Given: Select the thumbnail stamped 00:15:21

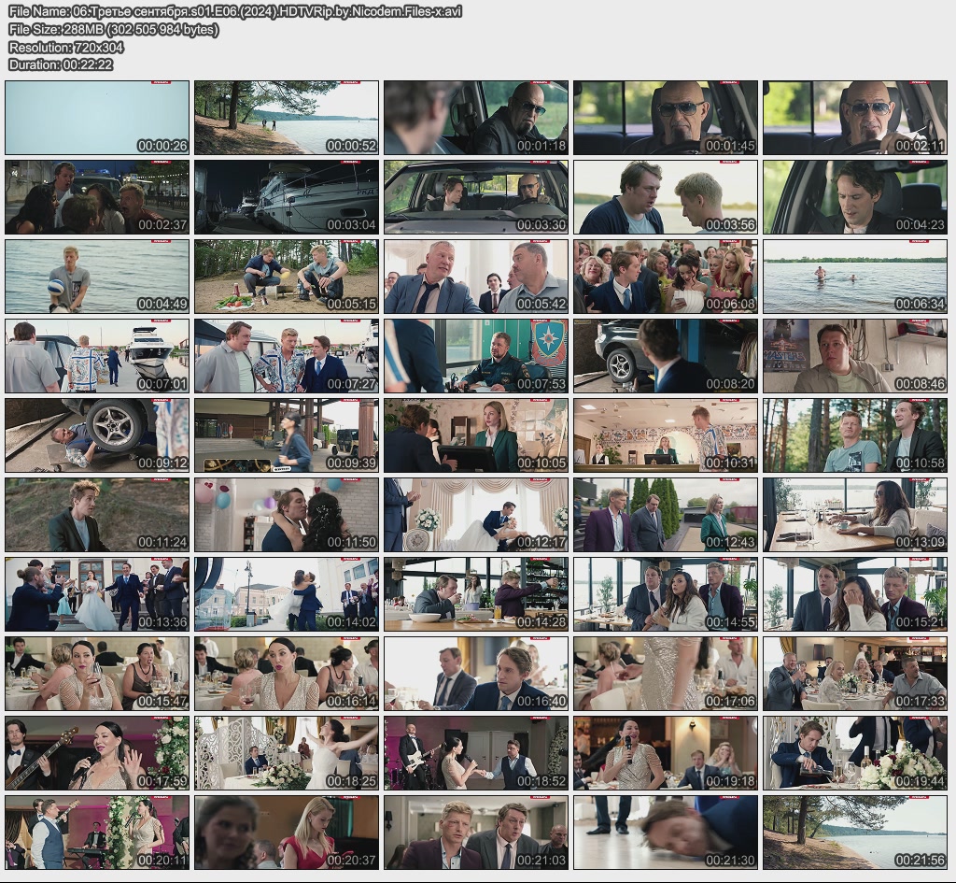Looking at the screenshot, I should 855,594.
